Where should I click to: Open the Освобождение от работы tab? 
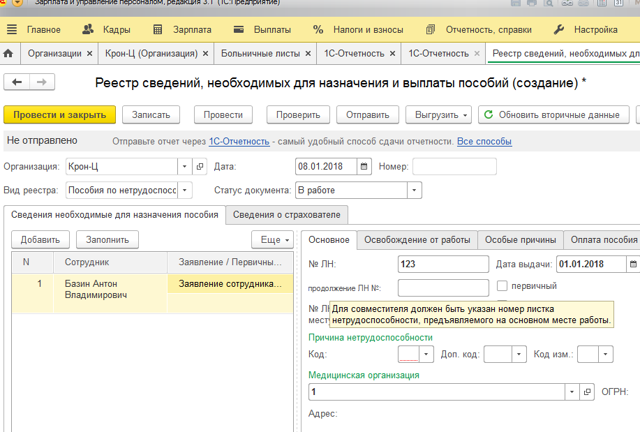click(x=417, y=240)
